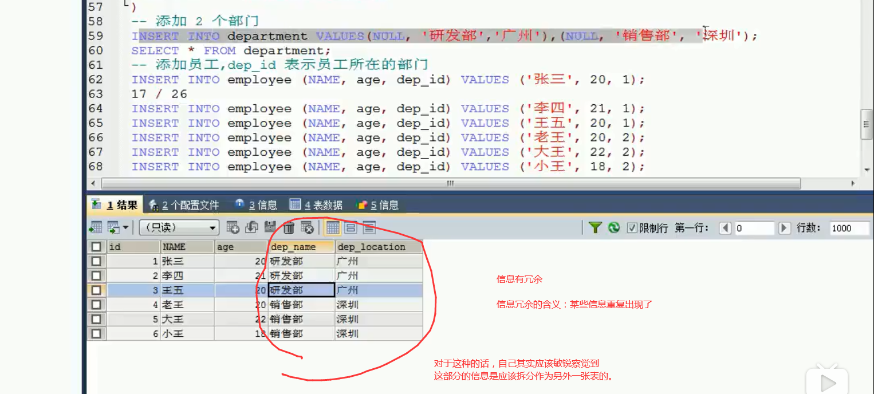Image resolution: width=874 pixels, height=394 pixels.
Task: Select the 张三 name cell
Action: [x=187, y=261]
